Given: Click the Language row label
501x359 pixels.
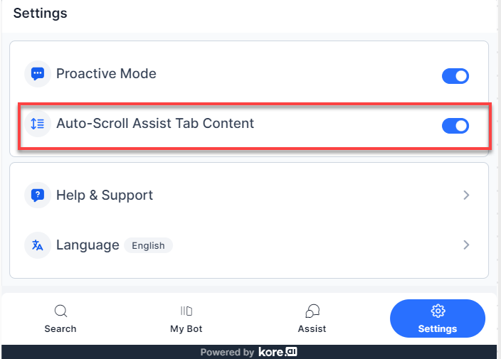Looking at the screenshot, I should coord(88,245).
